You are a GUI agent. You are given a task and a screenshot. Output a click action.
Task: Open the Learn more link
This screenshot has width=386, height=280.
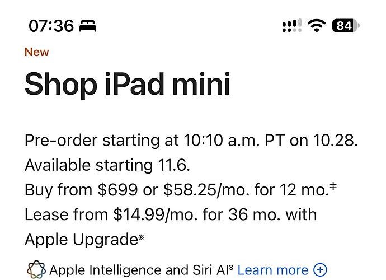pos(273,270)
